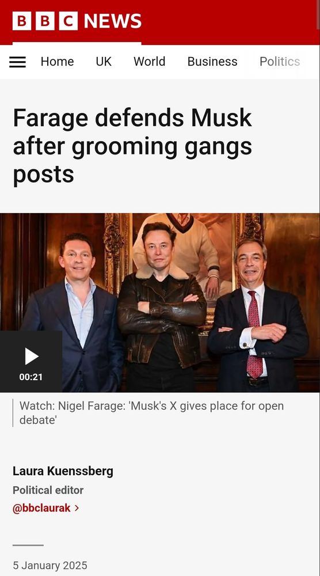Viewport: 320px width, 576px height.
Task: Select the Business tab
Action: (x=212, y=62)
